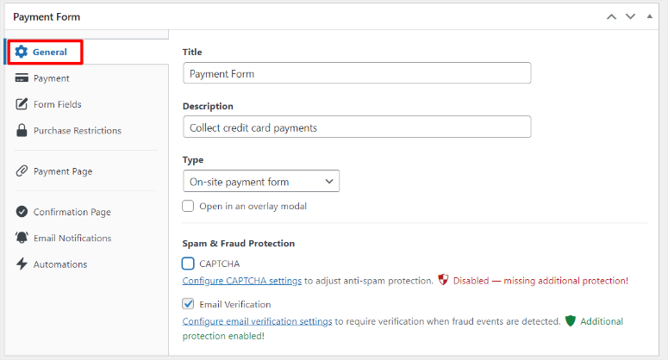This screenshot has height=360, width=668.
Task: Enable the CAPTCHA checkbox
Action: tap(188, 264)
